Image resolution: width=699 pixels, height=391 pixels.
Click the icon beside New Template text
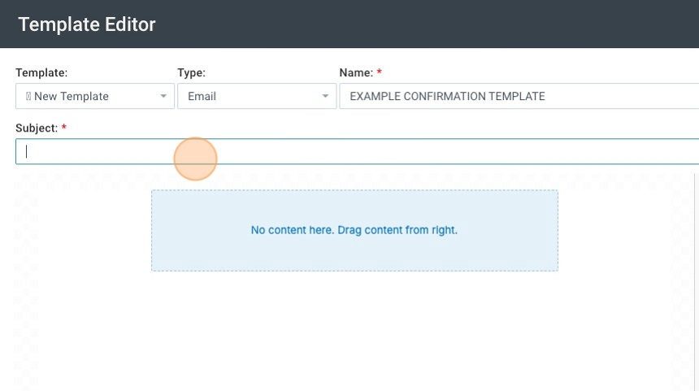tap(28, 97)
